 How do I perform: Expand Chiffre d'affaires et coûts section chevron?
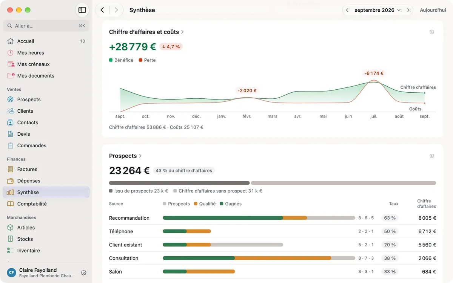click(182, 32)
